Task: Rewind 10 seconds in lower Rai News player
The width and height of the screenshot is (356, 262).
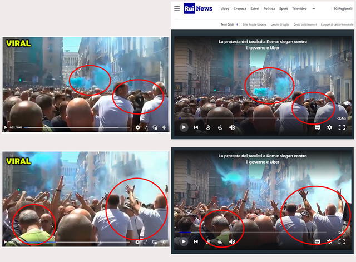Action: [x=208, y=241]
